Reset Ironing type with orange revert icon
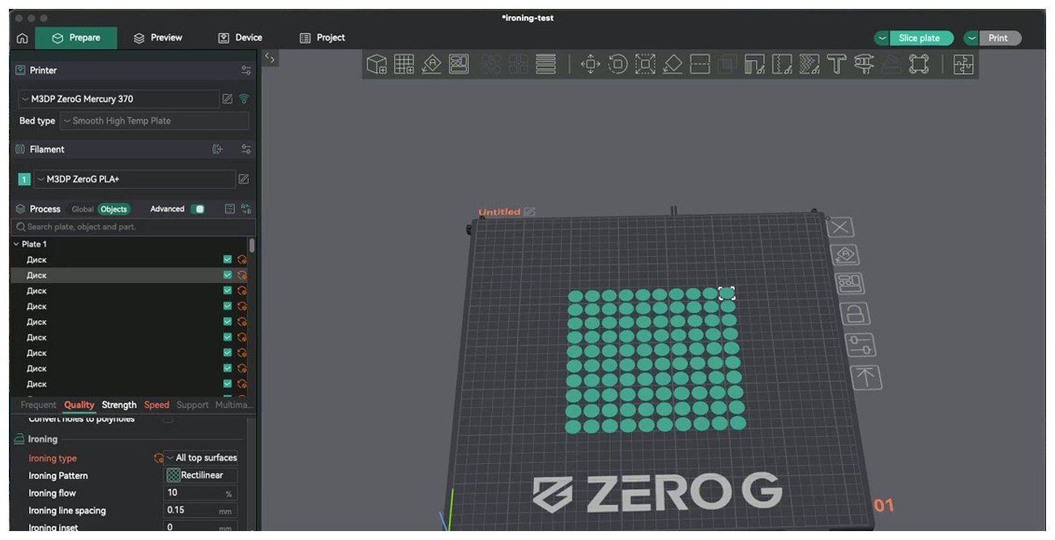 [159, 458]
